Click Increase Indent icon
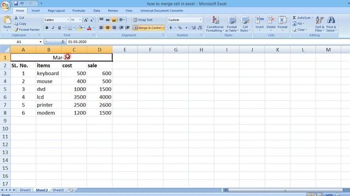 pos(127,28)
